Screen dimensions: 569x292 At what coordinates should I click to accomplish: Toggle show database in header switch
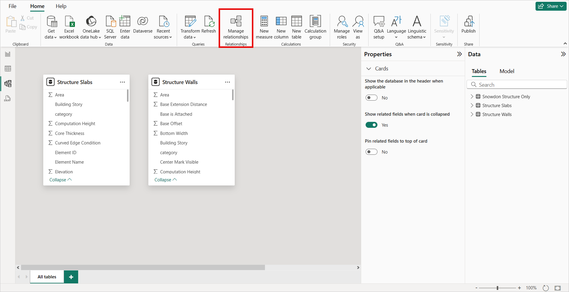coord(371,98)
